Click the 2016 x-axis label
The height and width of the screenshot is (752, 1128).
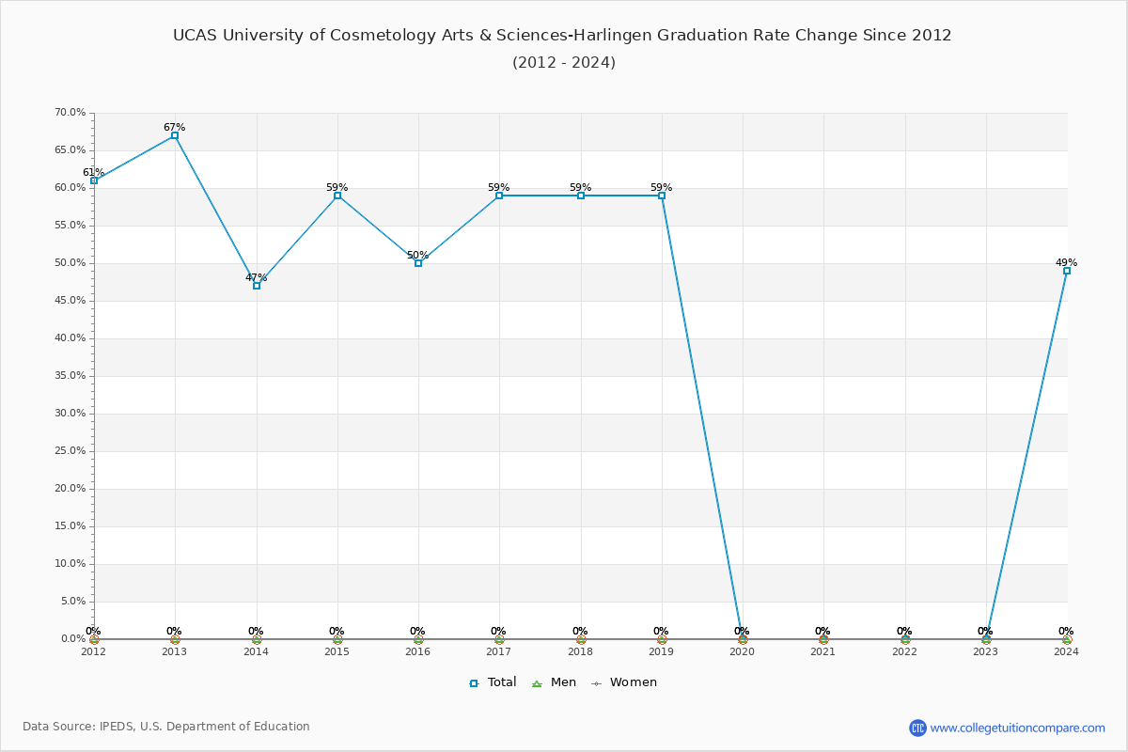click(418, 651)
